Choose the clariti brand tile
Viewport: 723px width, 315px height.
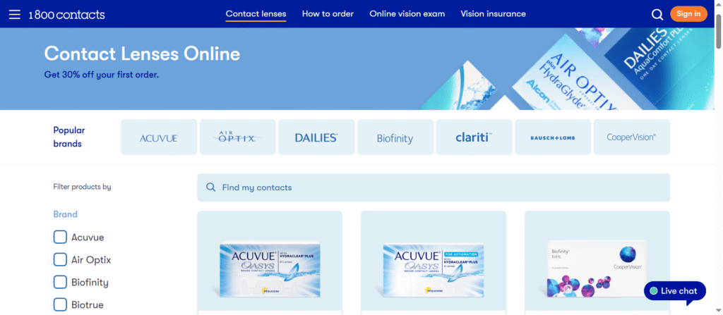(474, 137)
